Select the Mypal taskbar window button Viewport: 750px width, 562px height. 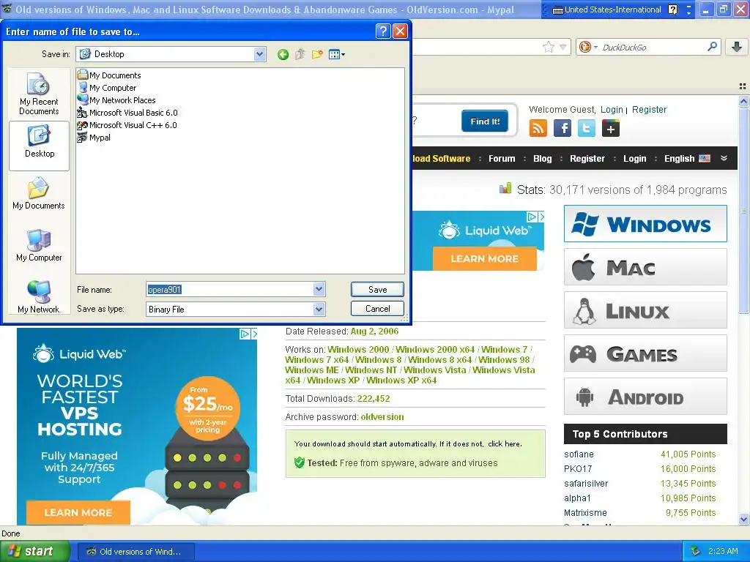[135, 552]
